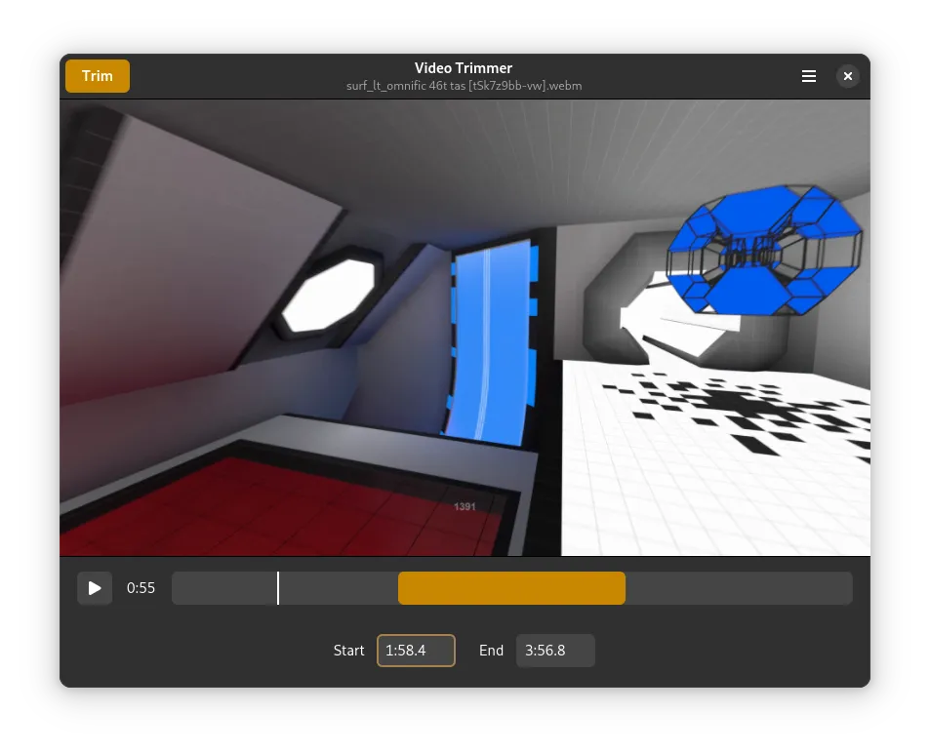Open the hamburger main menu
Viewport: 930px width, 753px height.
(809, 76)
